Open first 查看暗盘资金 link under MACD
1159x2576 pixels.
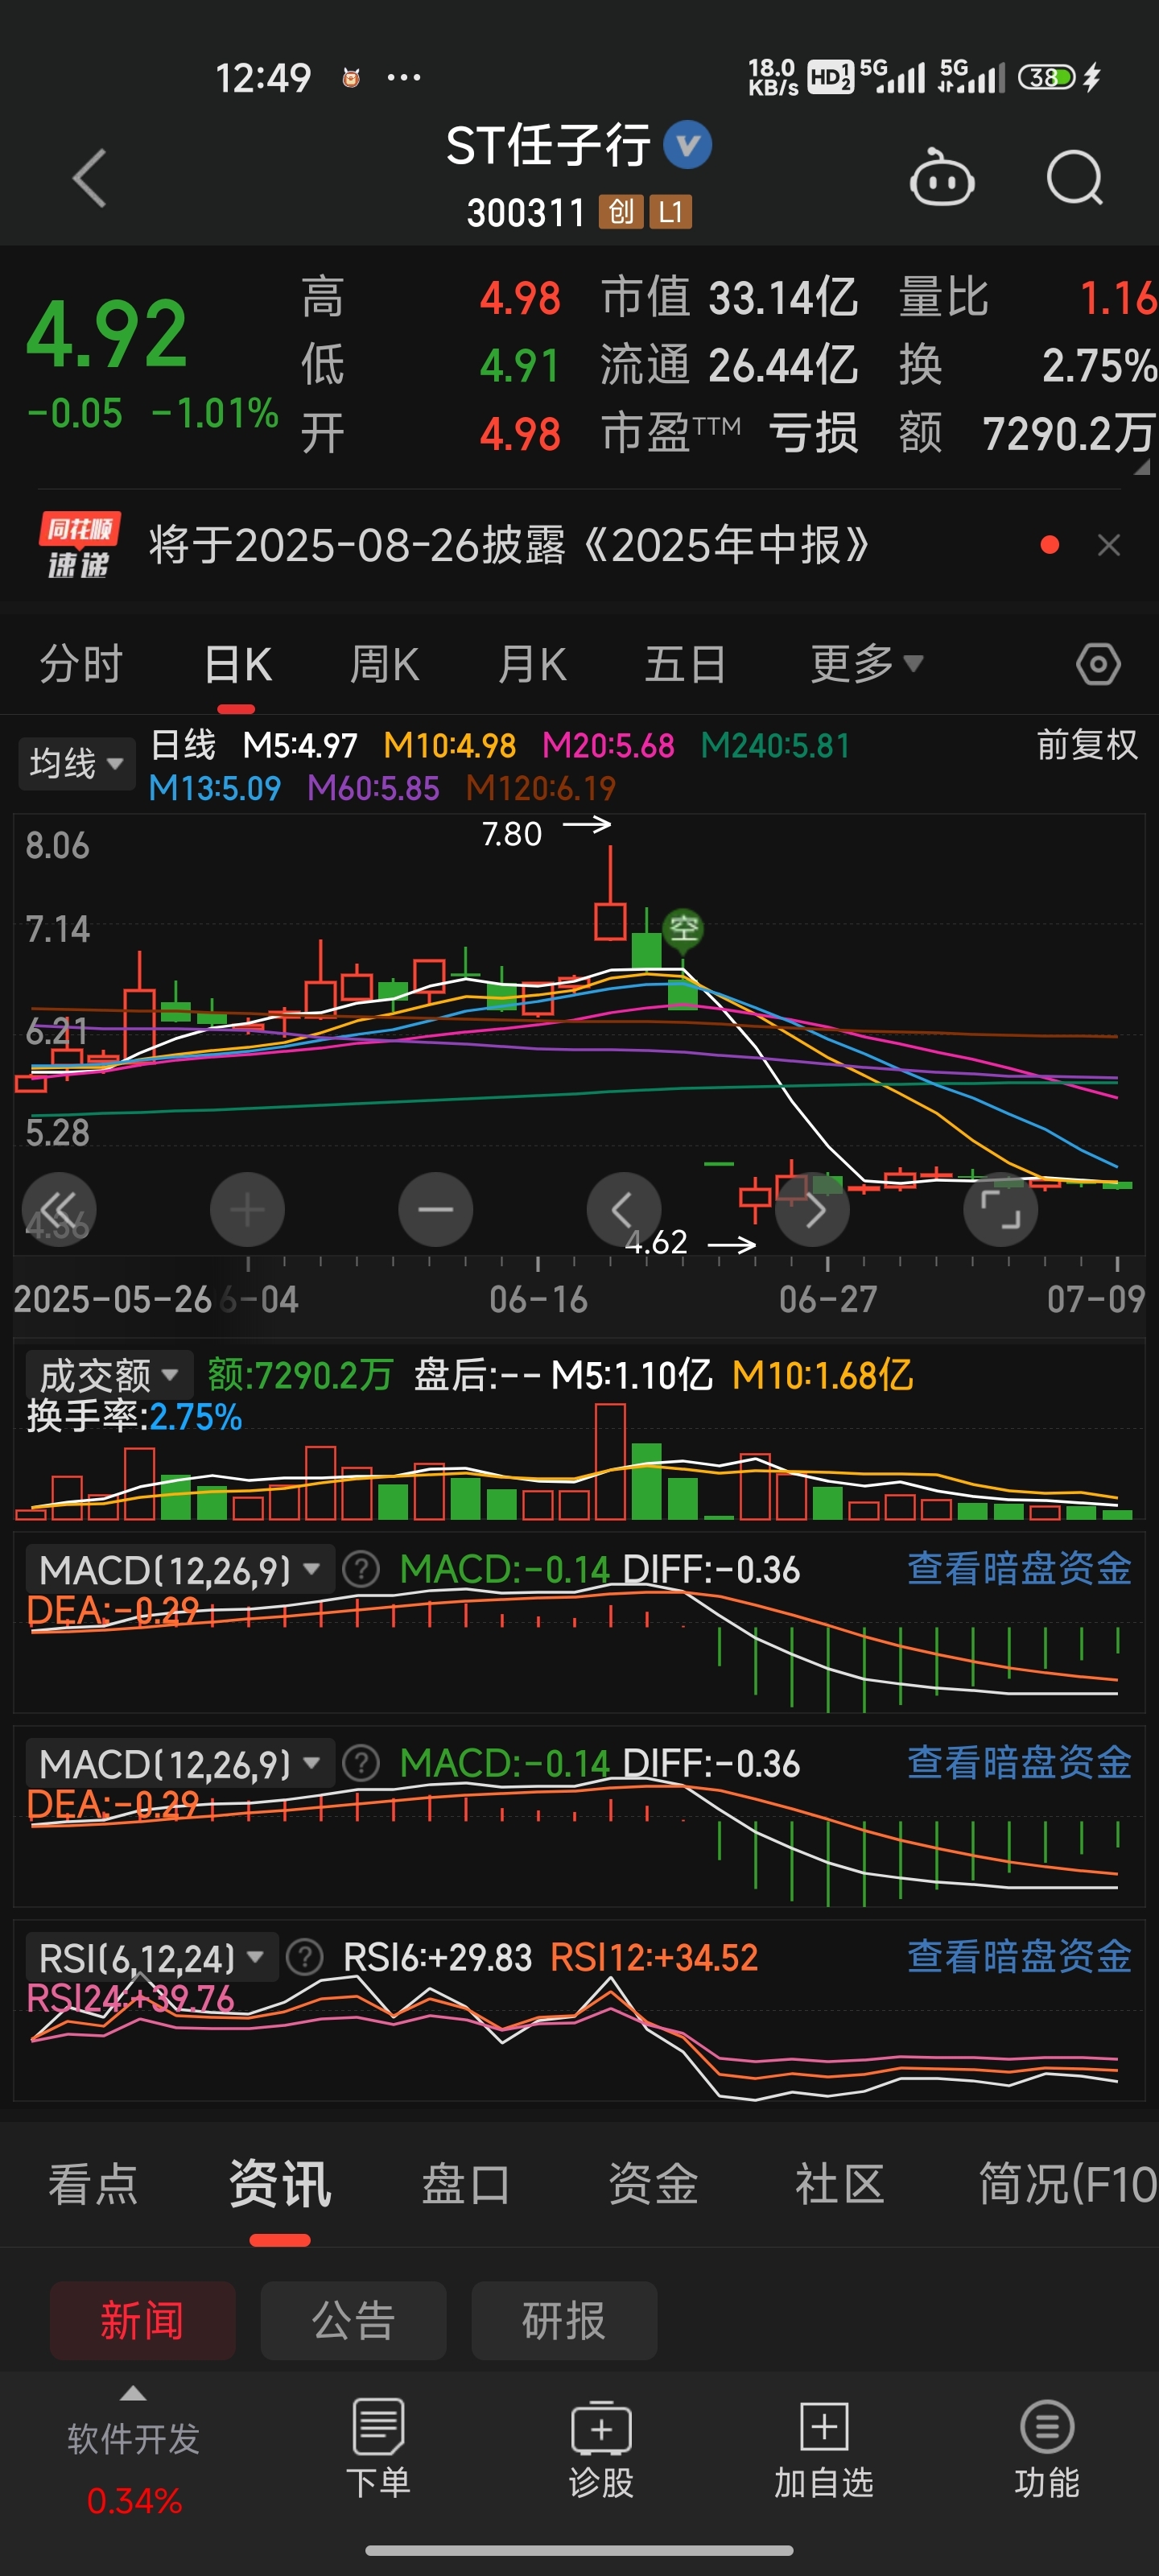(x=1019, y=1569)
